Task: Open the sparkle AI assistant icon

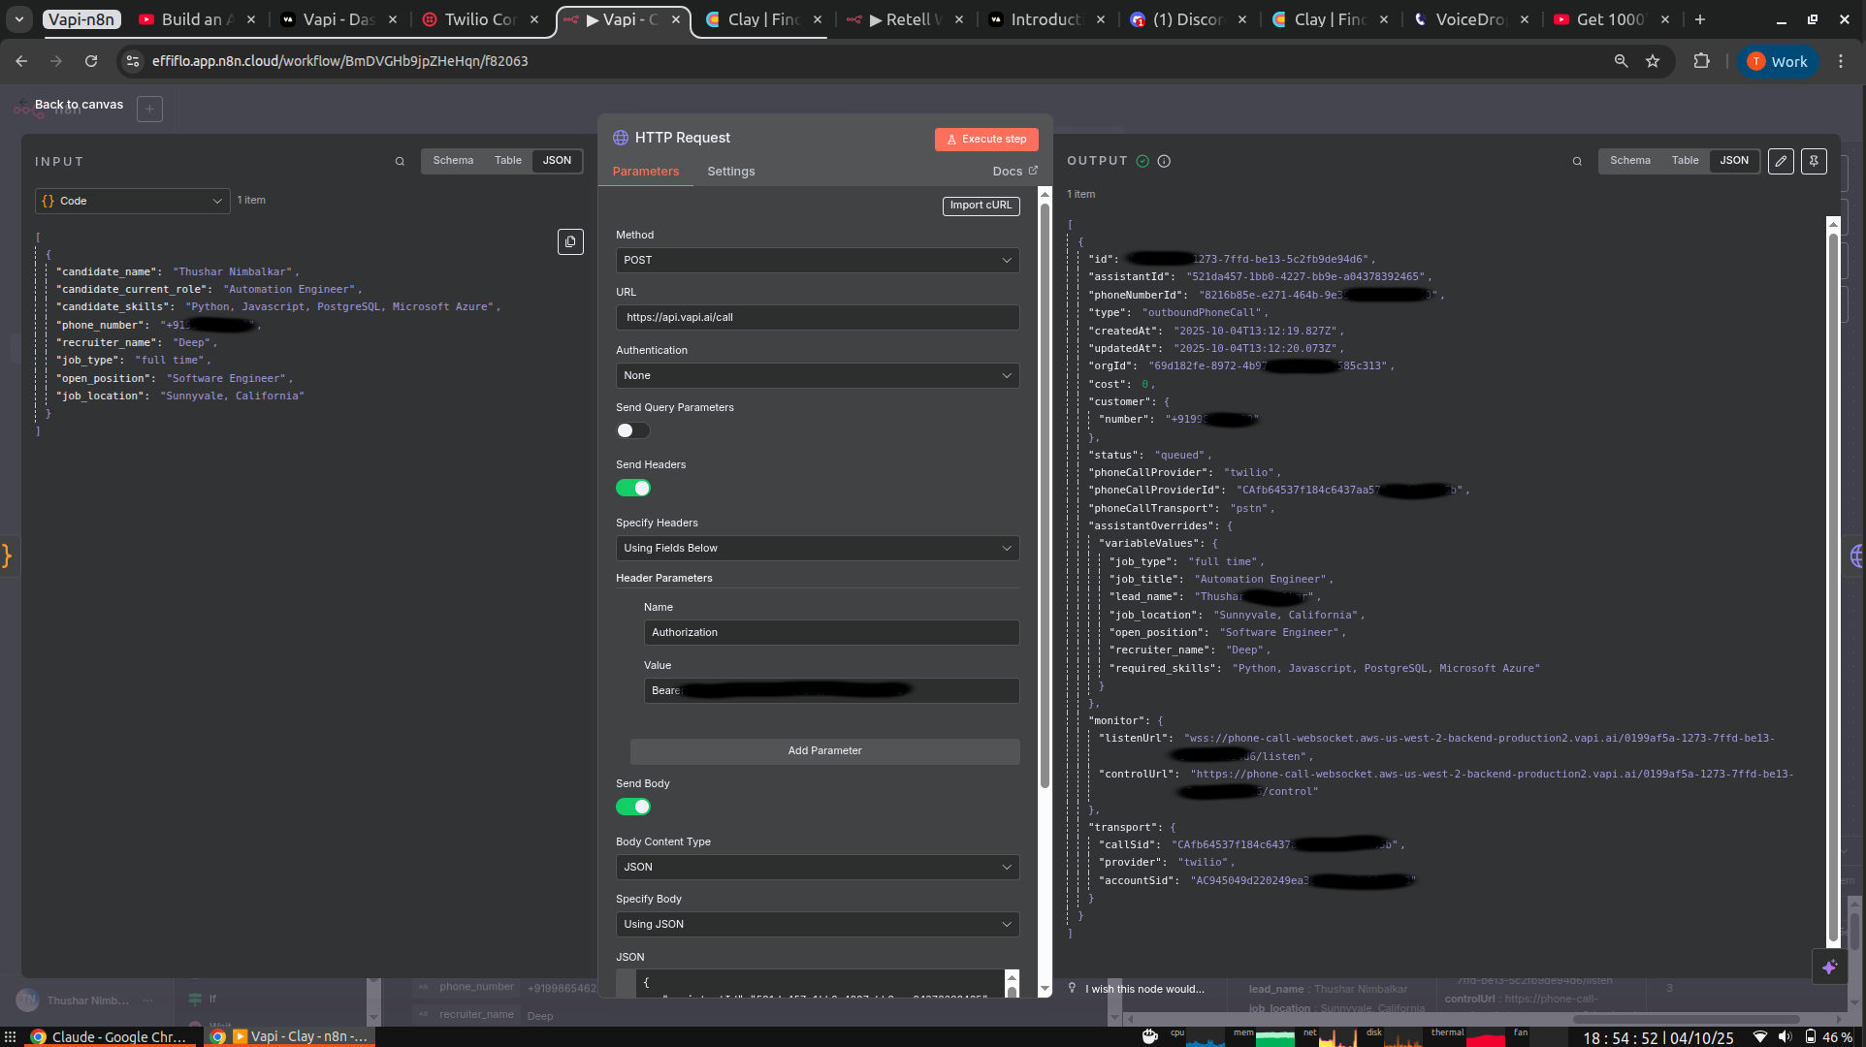Action: (1829, 967)
